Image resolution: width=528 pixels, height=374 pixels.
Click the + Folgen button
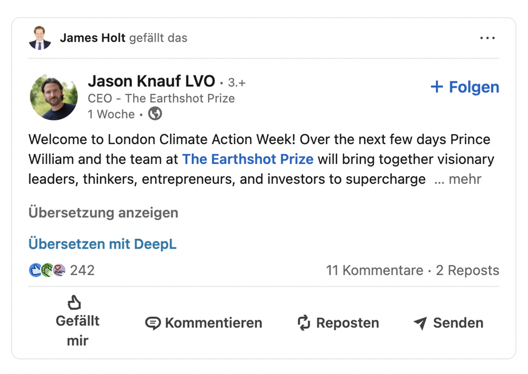[x=464, y=86]
